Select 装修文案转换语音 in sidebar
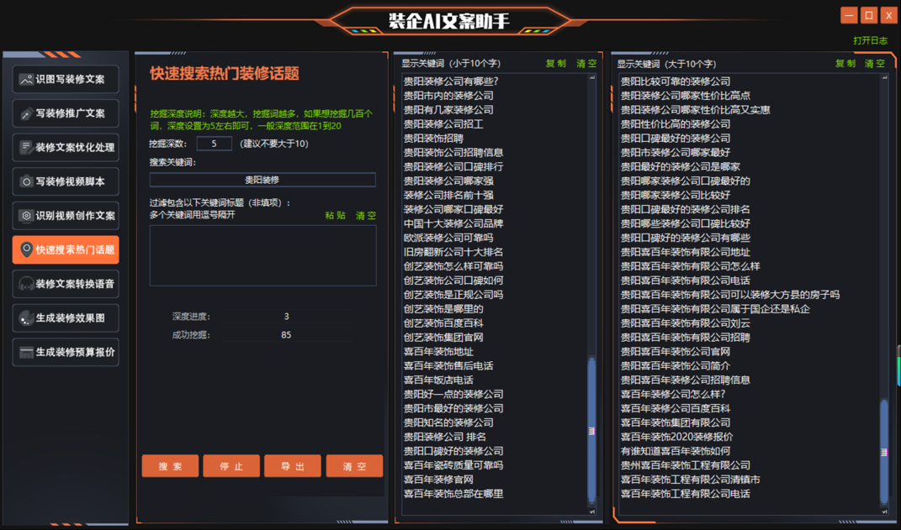This screenshot has height=530, width=901. 66,284
